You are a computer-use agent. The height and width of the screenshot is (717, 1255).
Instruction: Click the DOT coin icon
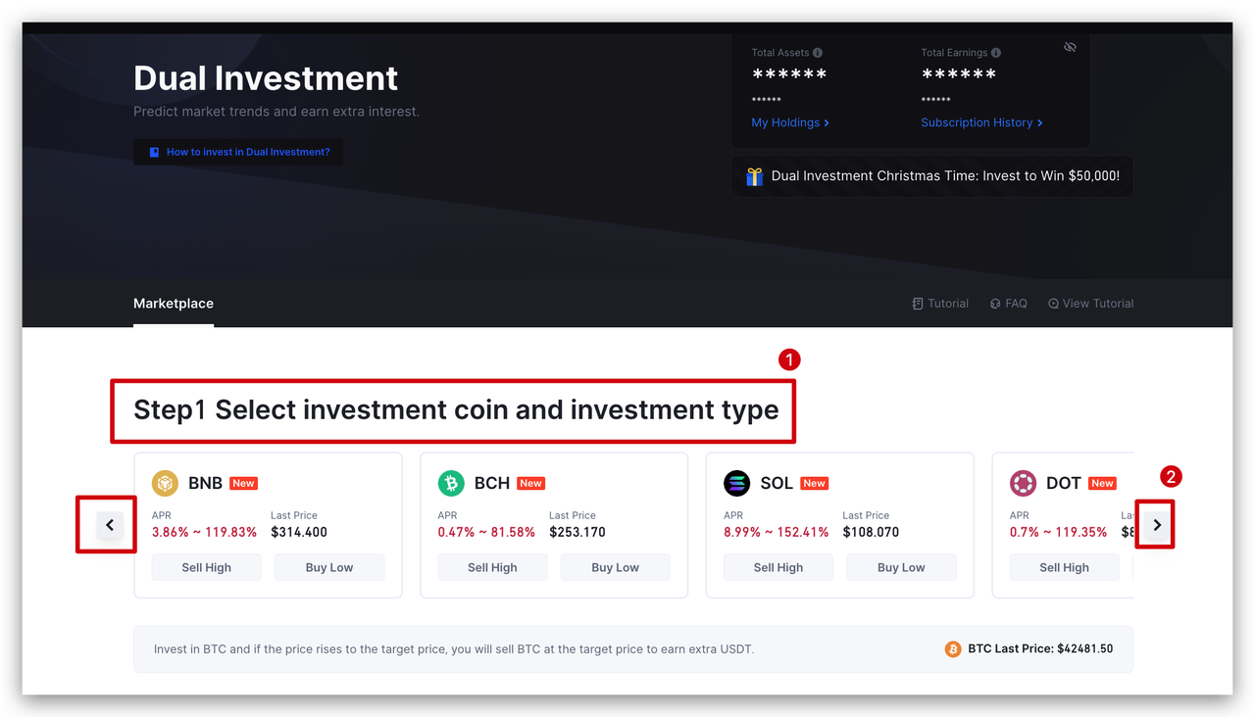tap(1023, 483)
